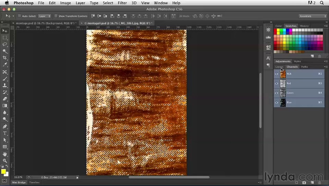Viewport: 329px width, 186px height.
Task: Collapse the right panel dock arrows
Action: [326, 22]
